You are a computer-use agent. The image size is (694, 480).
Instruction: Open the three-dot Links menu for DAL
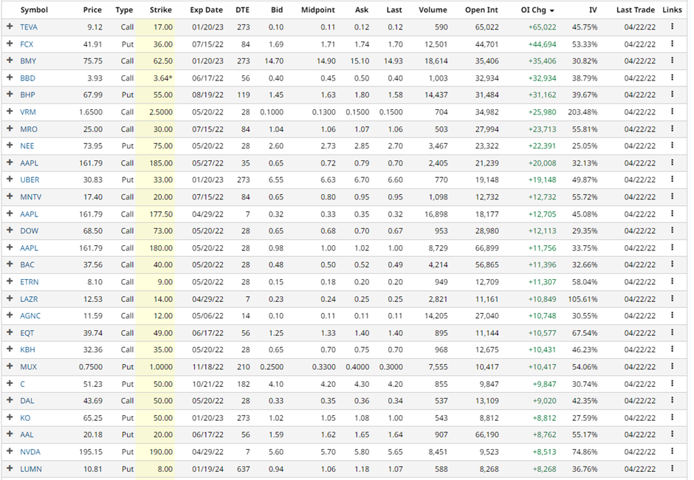point(672,400)
